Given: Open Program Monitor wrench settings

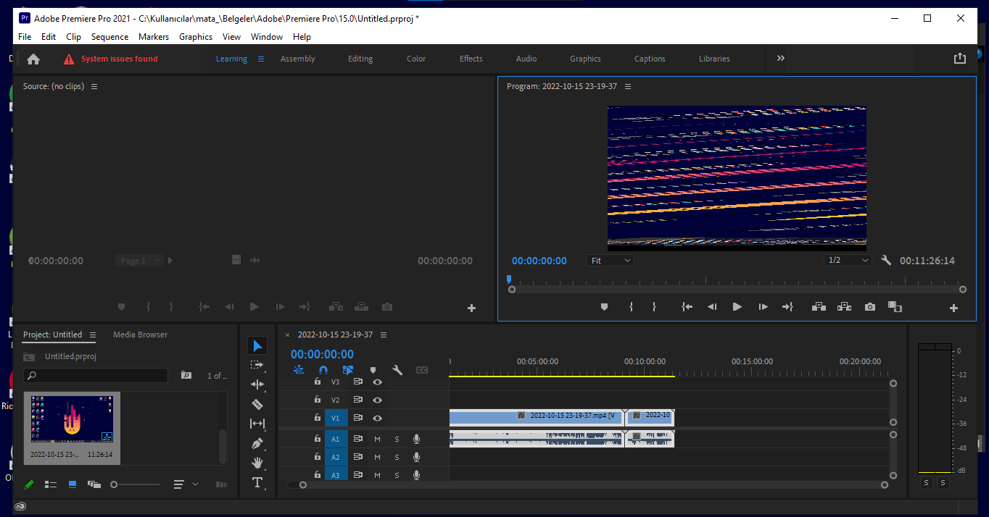Looking at the screenshot, I should [x=885, y=261].
